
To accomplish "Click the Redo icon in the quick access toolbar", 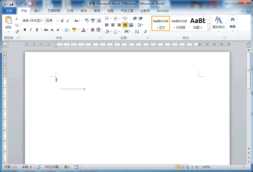I will 25,4.
